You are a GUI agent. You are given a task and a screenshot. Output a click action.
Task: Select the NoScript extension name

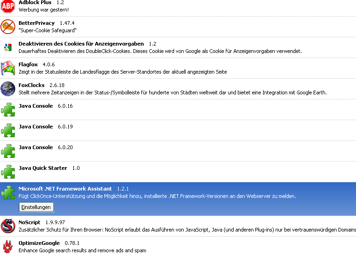click(x=29, y=222)
